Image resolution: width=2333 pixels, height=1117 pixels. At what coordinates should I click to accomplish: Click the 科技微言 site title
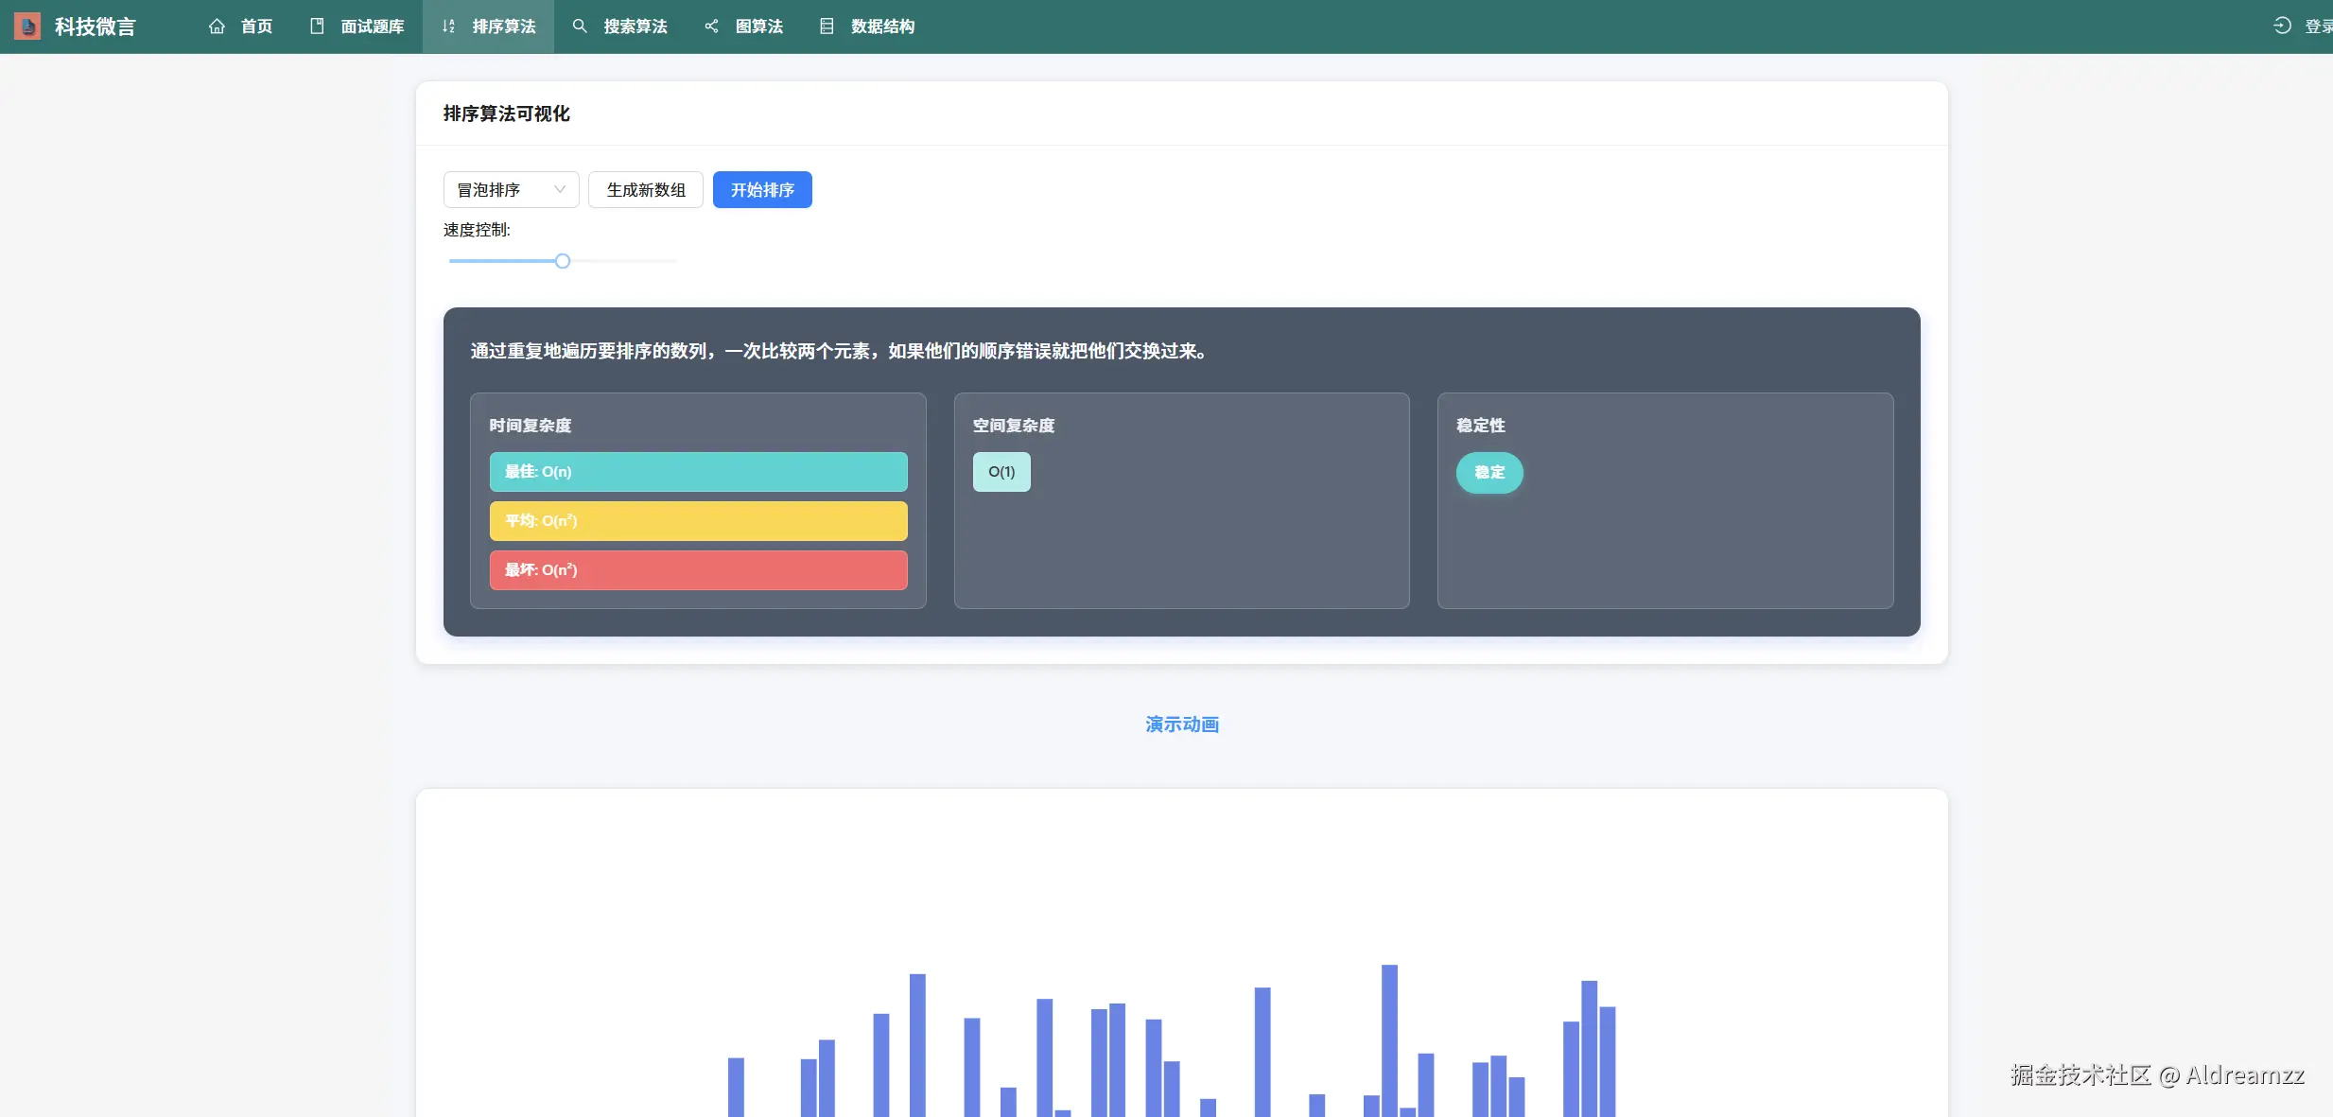coord(95,26)
